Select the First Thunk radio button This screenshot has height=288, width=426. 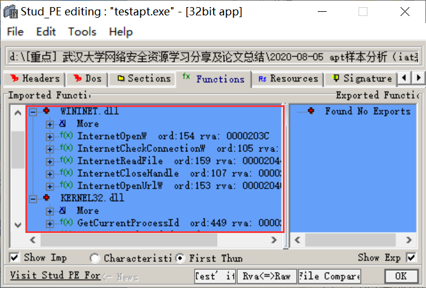click(x=180, y=258)
